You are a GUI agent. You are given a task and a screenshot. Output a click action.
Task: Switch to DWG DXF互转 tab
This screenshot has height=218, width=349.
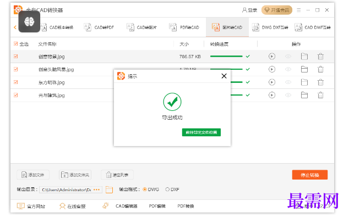(x=270, y=27)
